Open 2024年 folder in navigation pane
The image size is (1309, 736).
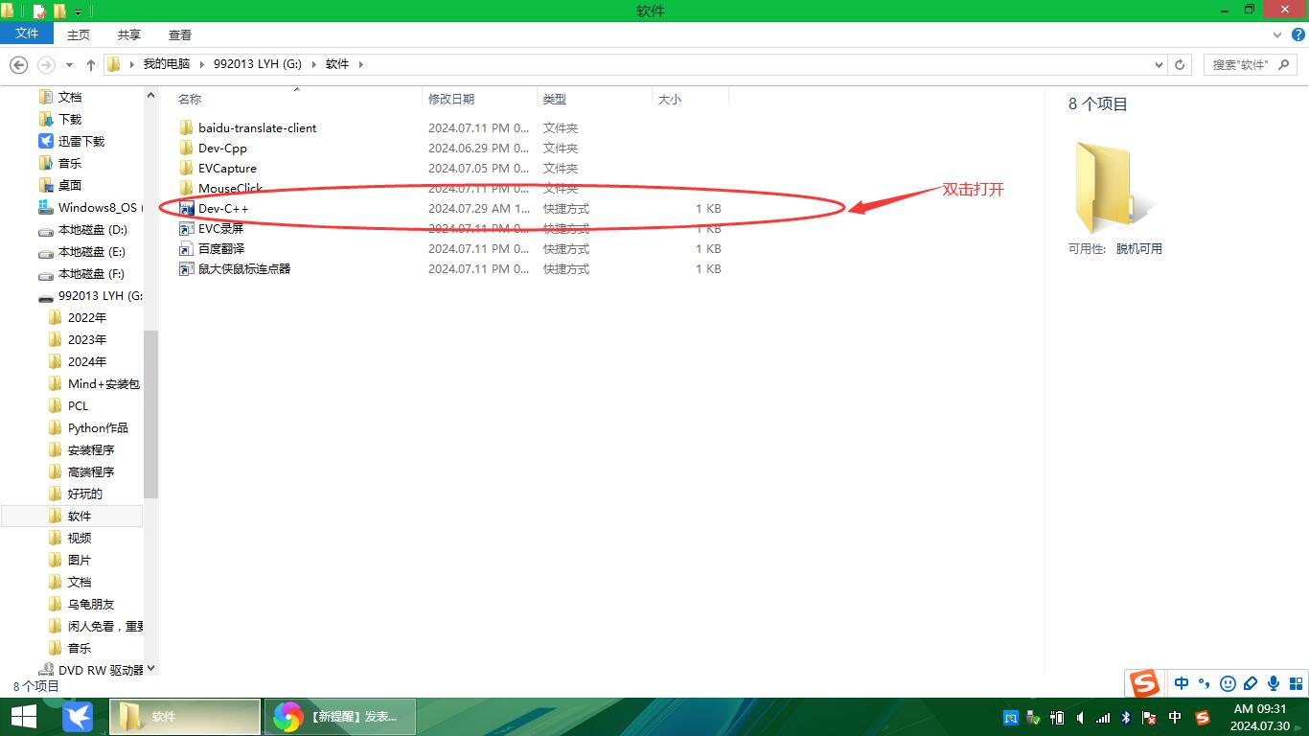pyautogui.click(x=87, y=361)
